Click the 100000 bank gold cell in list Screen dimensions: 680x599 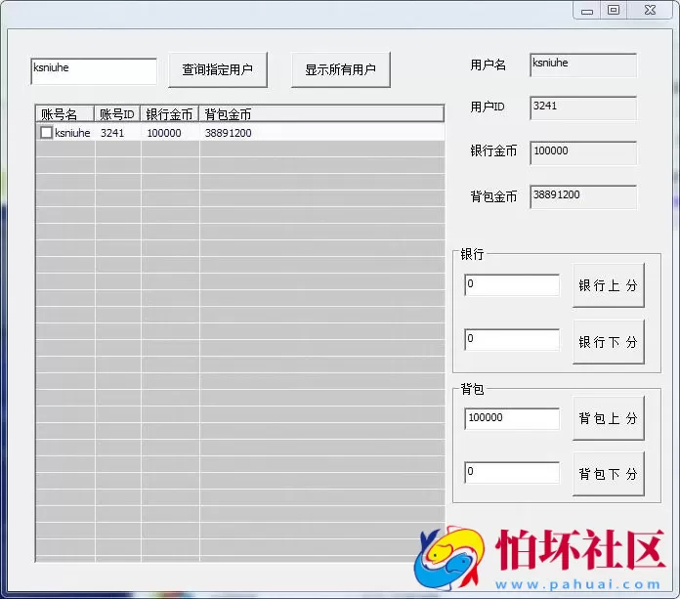point(164,133)
